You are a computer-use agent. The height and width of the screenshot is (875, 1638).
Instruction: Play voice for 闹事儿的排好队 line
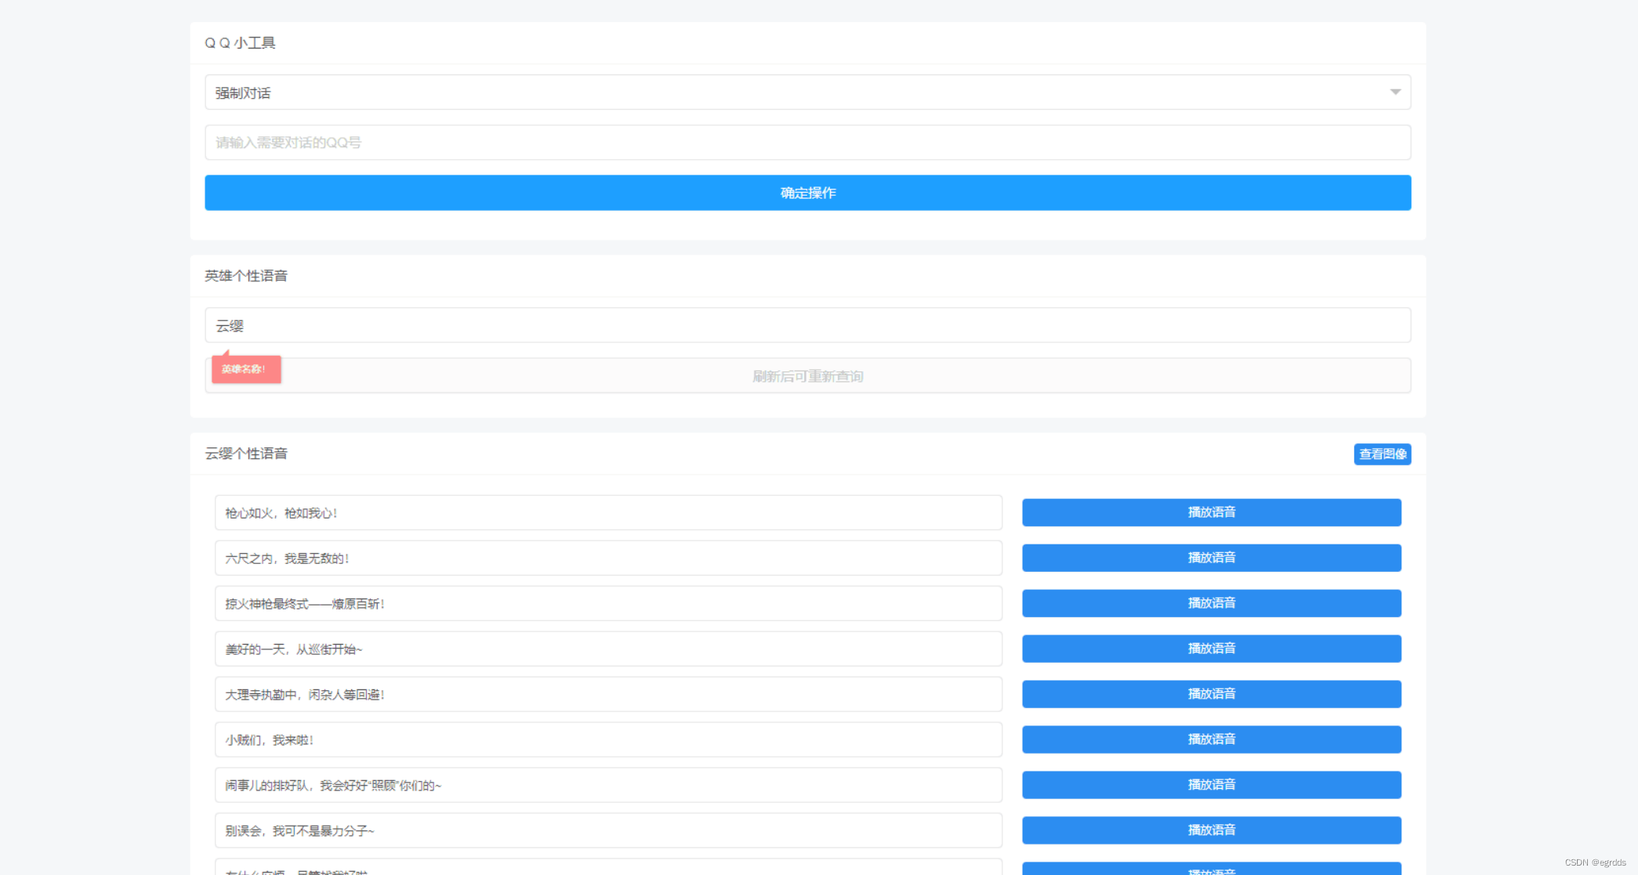click(1211, 785)
